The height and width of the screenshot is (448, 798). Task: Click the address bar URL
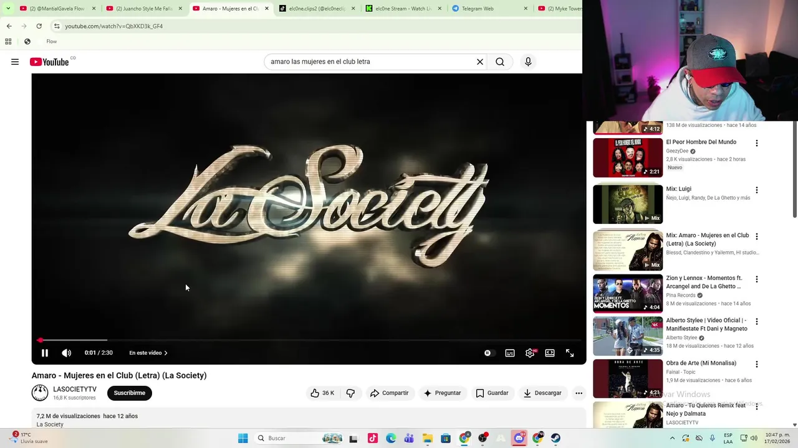coord(114,26)
